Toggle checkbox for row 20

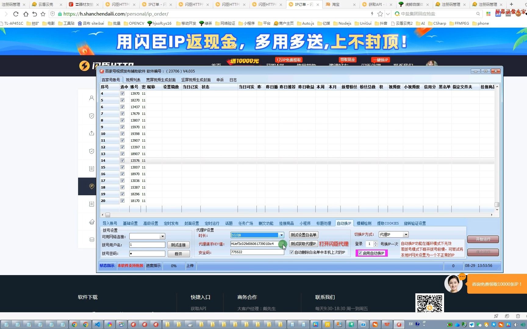pos(122,201)
